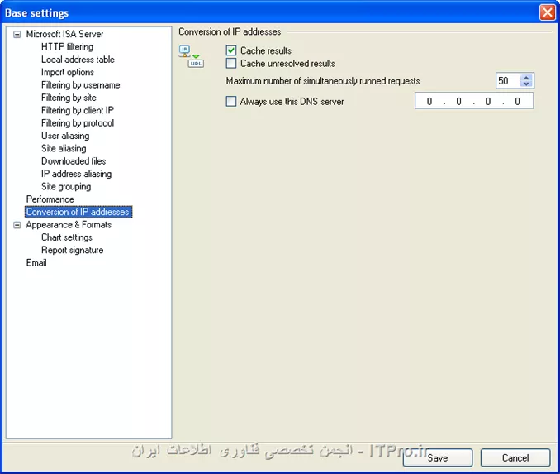Click Maximum number of simultaneously runned requests label
Screen dimensions: 560x474
(323, 81)
